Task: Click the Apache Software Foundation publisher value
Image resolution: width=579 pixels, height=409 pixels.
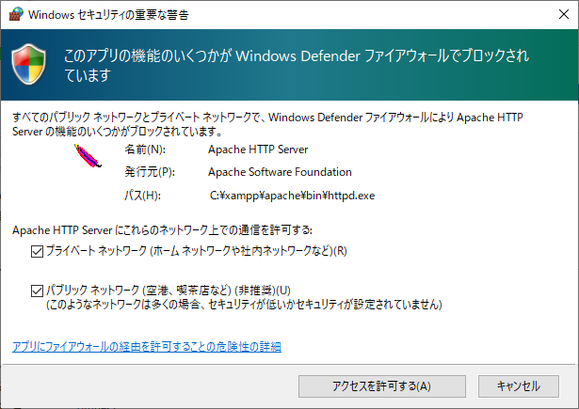Action: [x=281, y=172]
